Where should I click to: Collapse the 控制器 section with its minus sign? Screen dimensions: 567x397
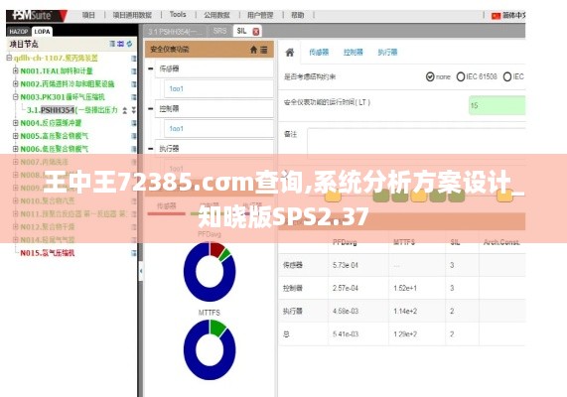click(x=150, y=108)
